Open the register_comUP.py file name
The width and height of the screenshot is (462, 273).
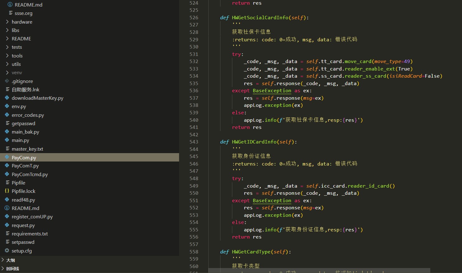pyautogui.click(x=32, y=216)
